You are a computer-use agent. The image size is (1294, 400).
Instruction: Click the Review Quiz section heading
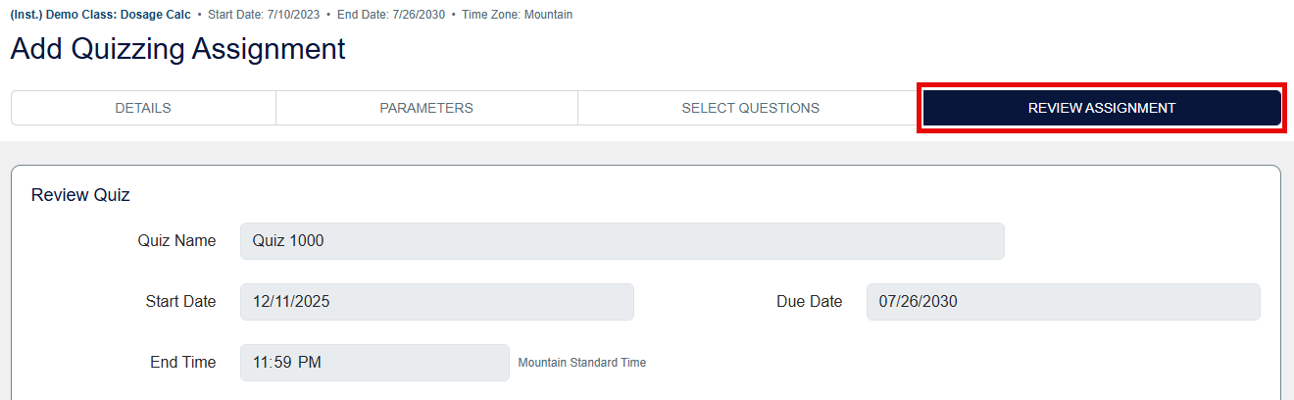tap(80, 195)
